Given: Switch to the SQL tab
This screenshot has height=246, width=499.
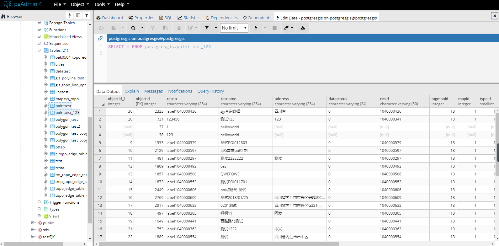Looking at the screenshot, I should tap(166, 18).
